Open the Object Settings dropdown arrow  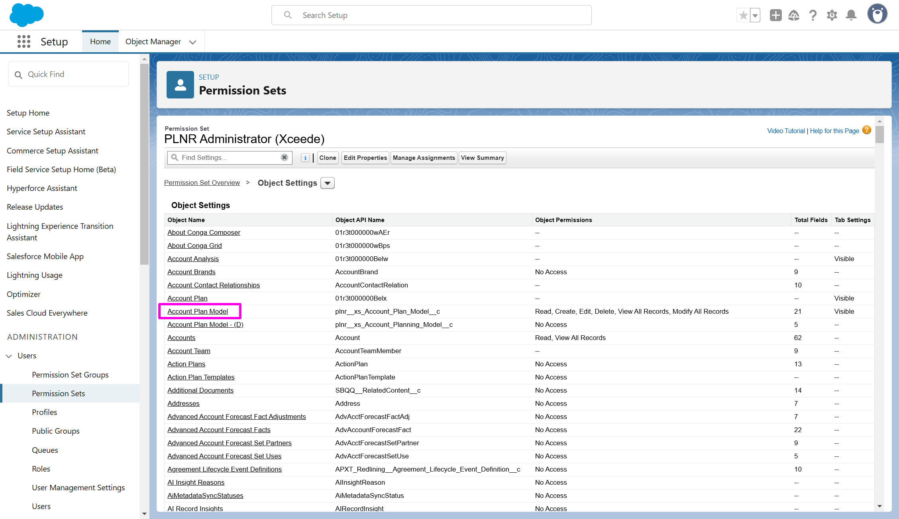tap(328, 183)
